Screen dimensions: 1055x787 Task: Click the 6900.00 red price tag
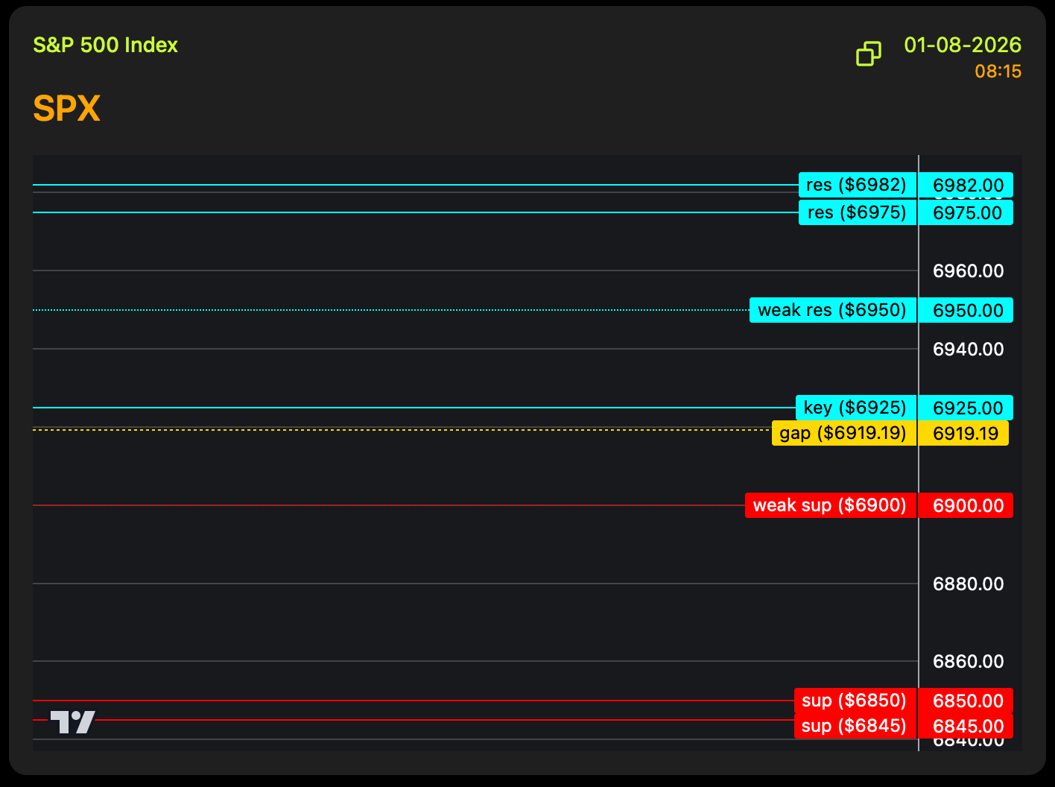966,505
